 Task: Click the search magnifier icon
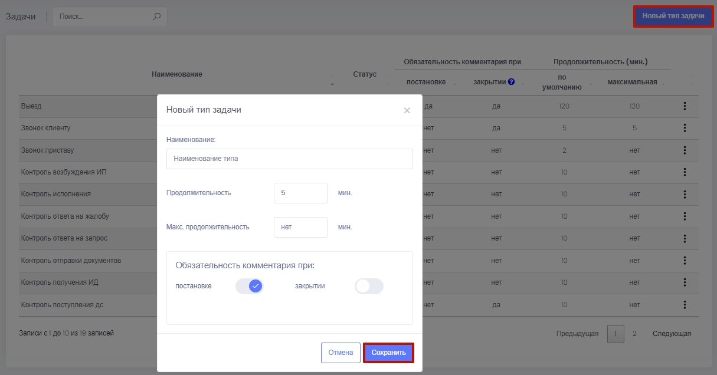tap(156, 17)
